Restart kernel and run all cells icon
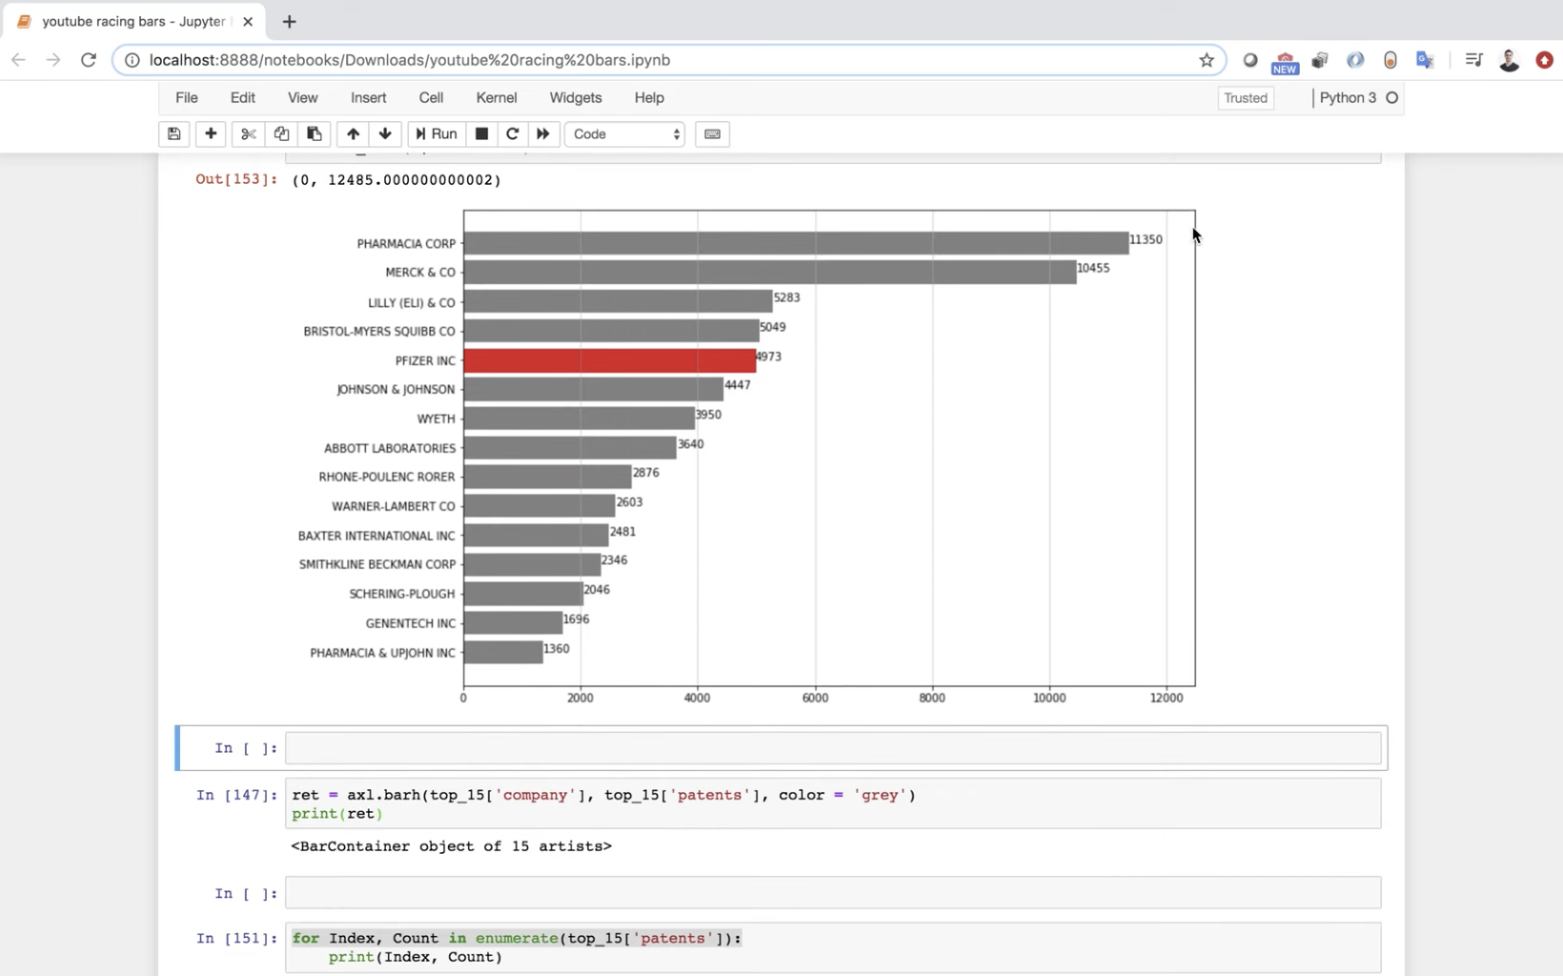This screenshot has height=976, width=1563. [x=543, y=134]
